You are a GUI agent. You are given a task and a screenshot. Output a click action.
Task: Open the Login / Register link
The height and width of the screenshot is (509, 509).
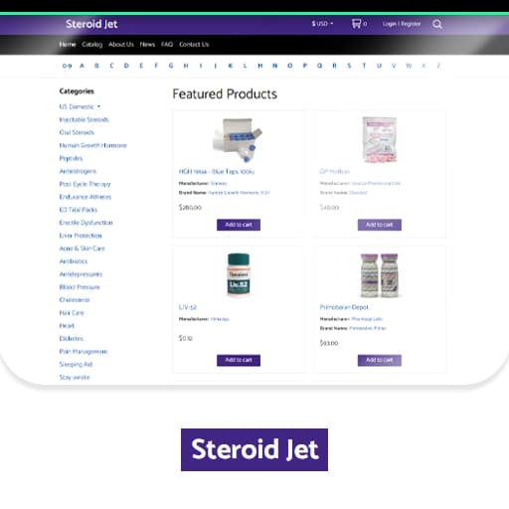coord(402,24)
